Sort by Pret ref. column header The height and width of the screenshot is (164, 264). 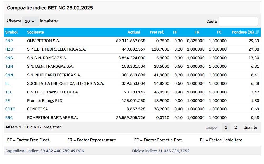point(157,32)
